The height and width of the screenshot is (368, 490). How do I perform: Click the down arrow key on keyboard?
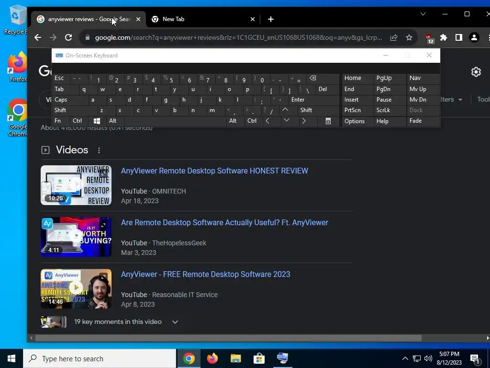click(x=287, y=121)
